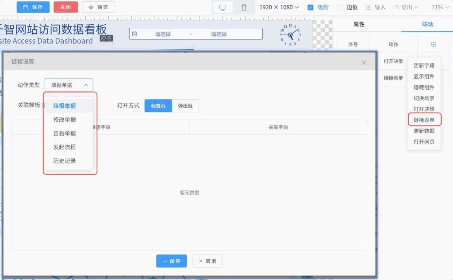Choose 历史记录 in action type list
This screenshot has height=280, width=453.
pos(69,161)
